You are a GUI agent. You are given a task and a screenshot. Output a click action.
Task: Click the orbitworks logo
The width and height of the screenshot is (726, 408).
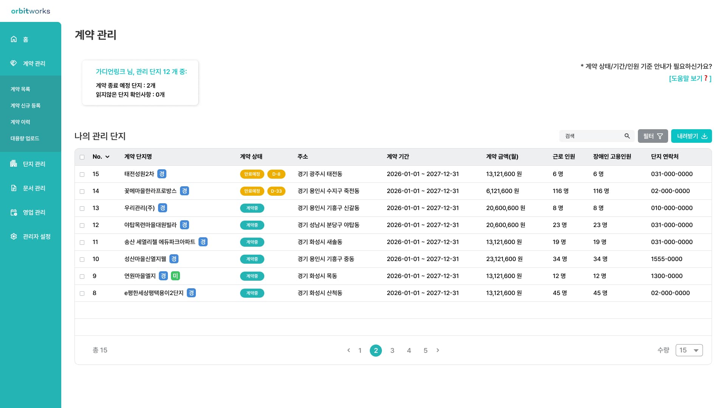[31, 11]
